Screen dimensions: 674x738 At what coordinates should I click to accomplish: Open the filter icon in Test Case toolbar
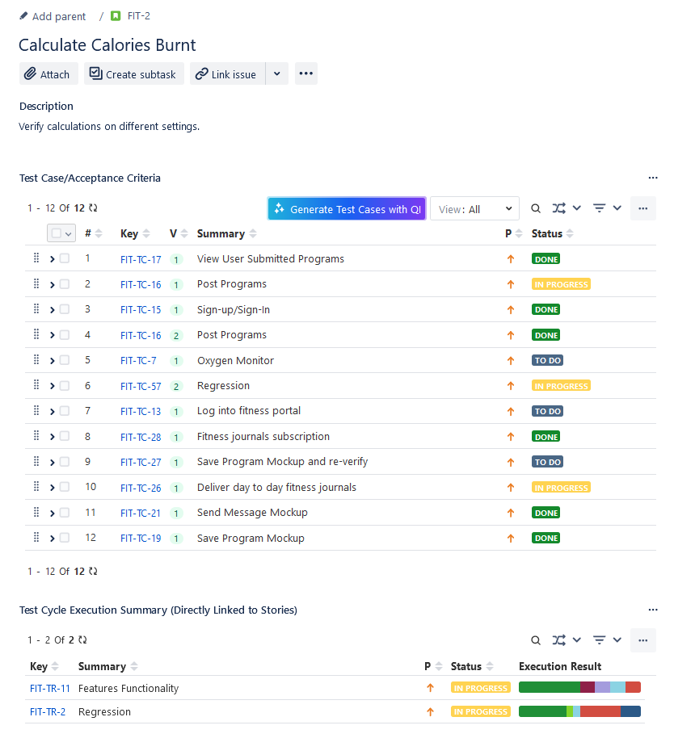click(600, 208)
